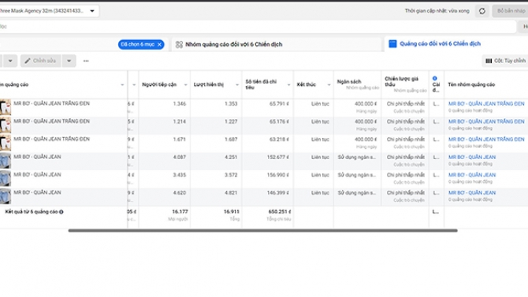Screen dimensions: 528x297
Task: Click the ad thumbnail in the 4.087 reach row
Action: point(6,161)
